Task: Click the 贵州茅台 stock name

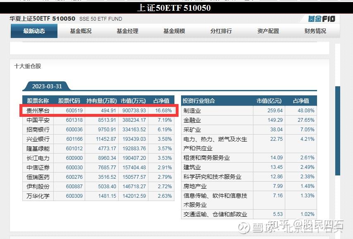Action: pos(39,110)
